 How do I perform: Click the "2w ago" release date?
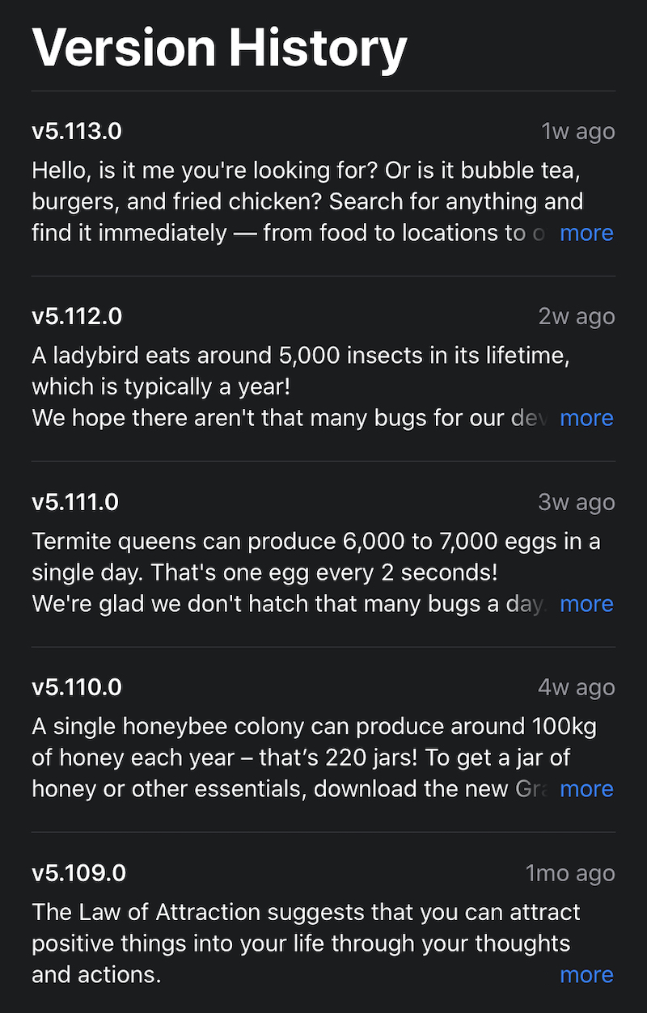pyautogui.click(x=577, y=316)
